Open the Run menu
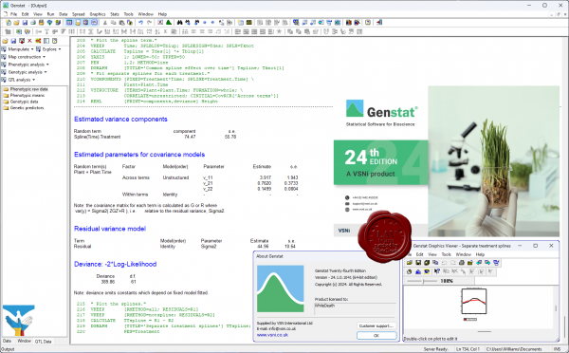 50,14
